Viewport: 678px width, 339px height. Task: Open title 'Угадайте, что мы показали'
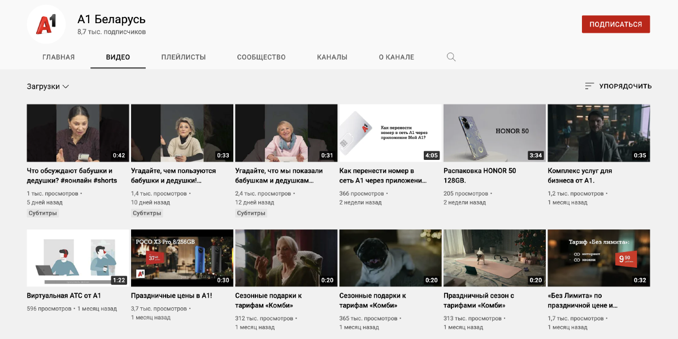(279, 176)
